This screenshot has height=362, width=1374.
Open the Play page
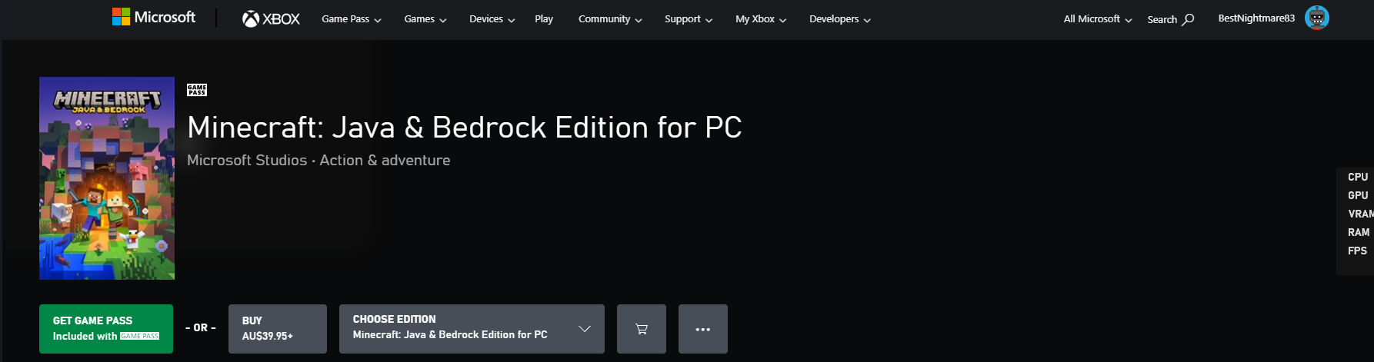click(x=544, y=19)
